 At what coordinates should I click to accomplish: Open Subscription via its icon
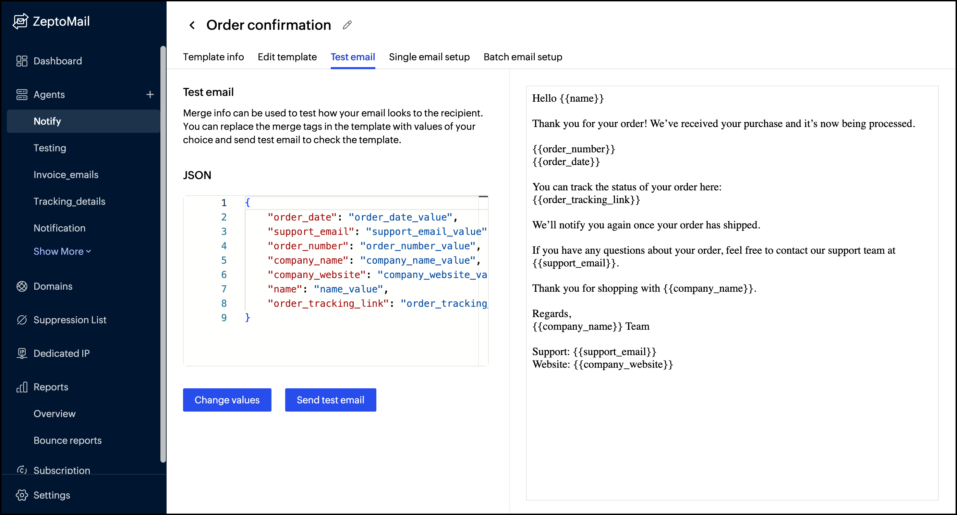coord(22,469)
